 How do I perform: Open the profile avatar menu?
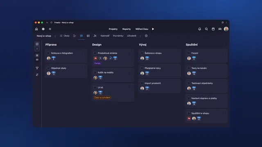226,29
